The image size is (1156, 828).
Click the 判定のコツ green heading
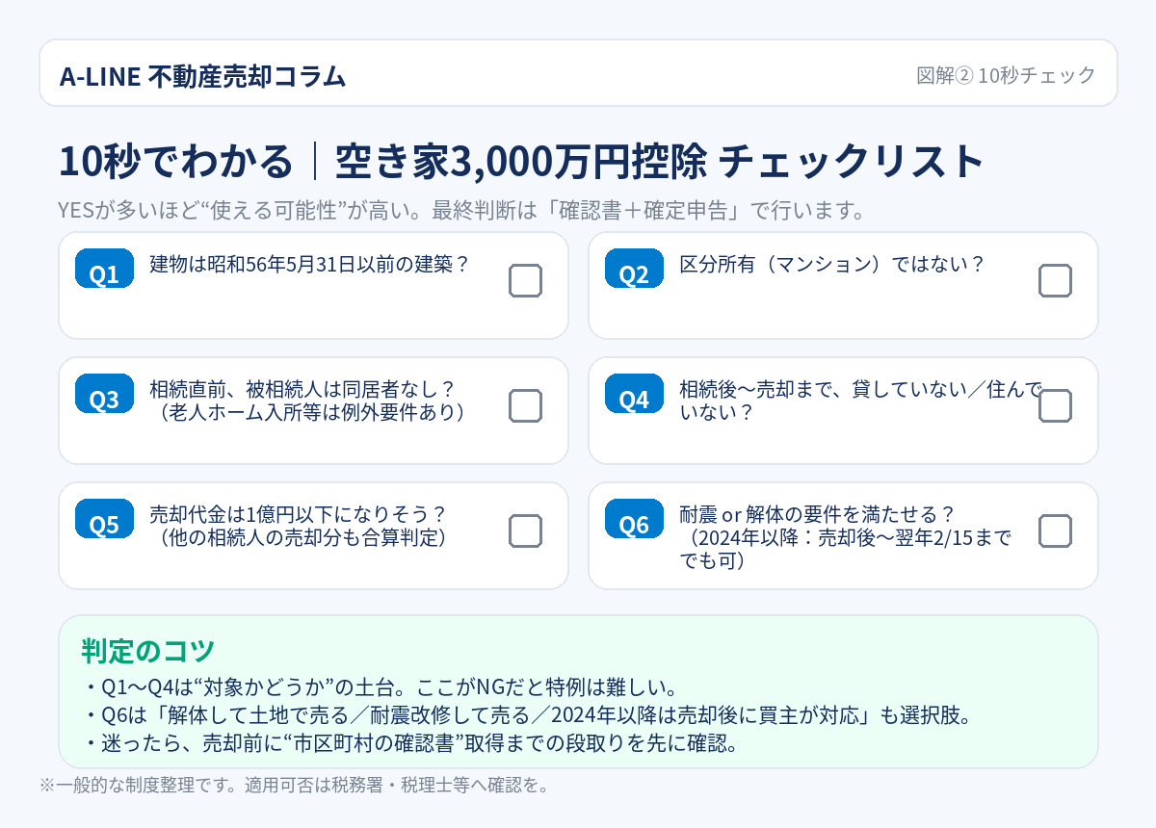[x=147, y=651]
